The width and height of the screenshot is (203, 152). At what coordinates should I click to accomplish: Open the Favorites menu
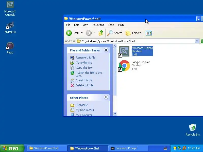click(98, 25)
